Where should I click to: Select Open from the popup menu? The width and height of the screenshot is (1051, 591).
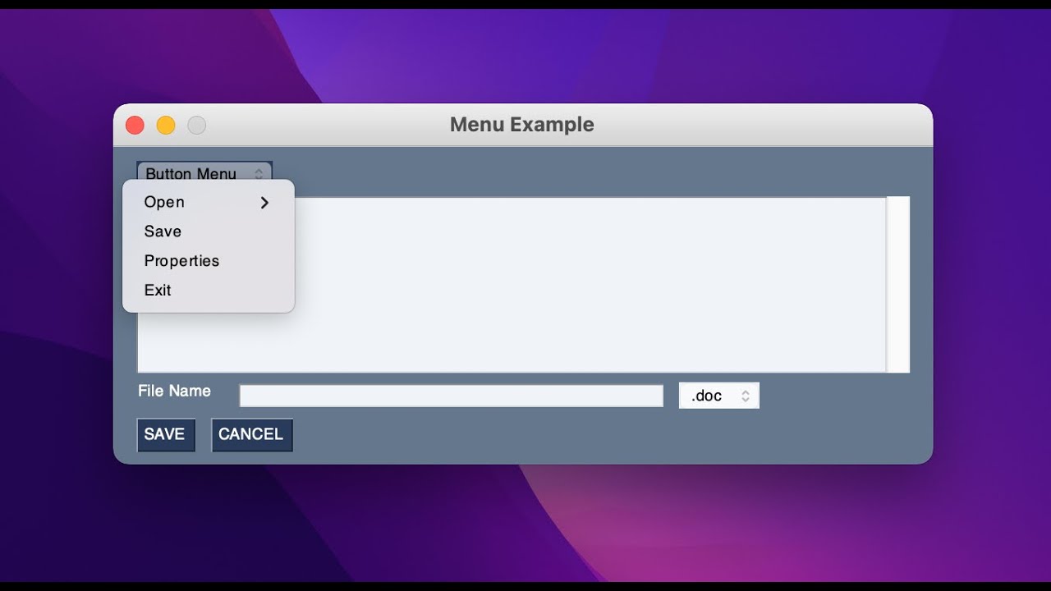[x=208, y=202]
